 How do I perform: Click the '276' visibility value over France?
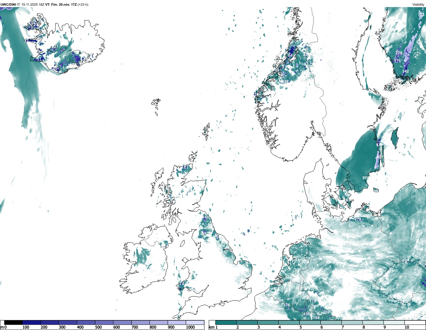pyautogui.click(x=287, y=305)
